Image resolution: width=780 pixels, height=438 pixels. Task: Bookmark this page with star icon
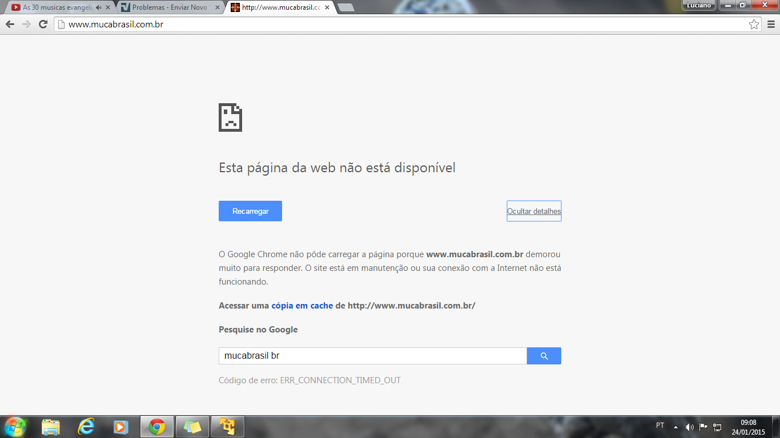point(754,25)
